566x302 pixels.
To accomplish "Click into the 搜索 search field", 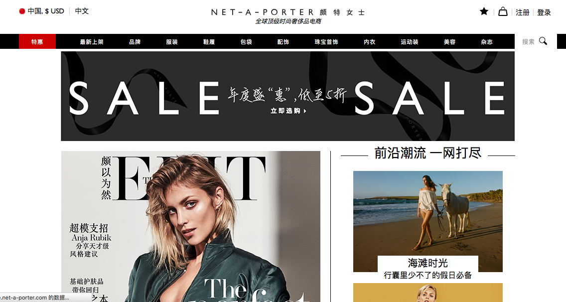I will (x=529, y=41).
